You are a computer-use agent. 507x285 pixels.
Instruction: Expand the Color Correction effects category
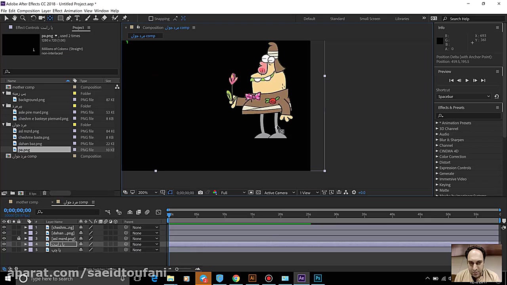tap(437, 157)
